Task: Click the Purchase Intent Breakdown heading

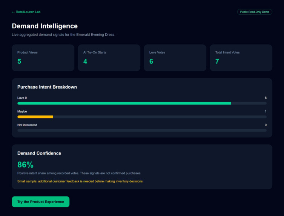Action: [x=47, y=87]
